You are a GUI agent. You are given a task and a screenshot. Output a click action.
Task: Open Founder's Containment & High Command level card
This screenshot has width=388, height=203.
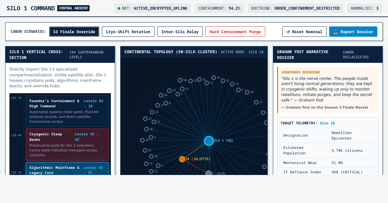pos(67,111)
